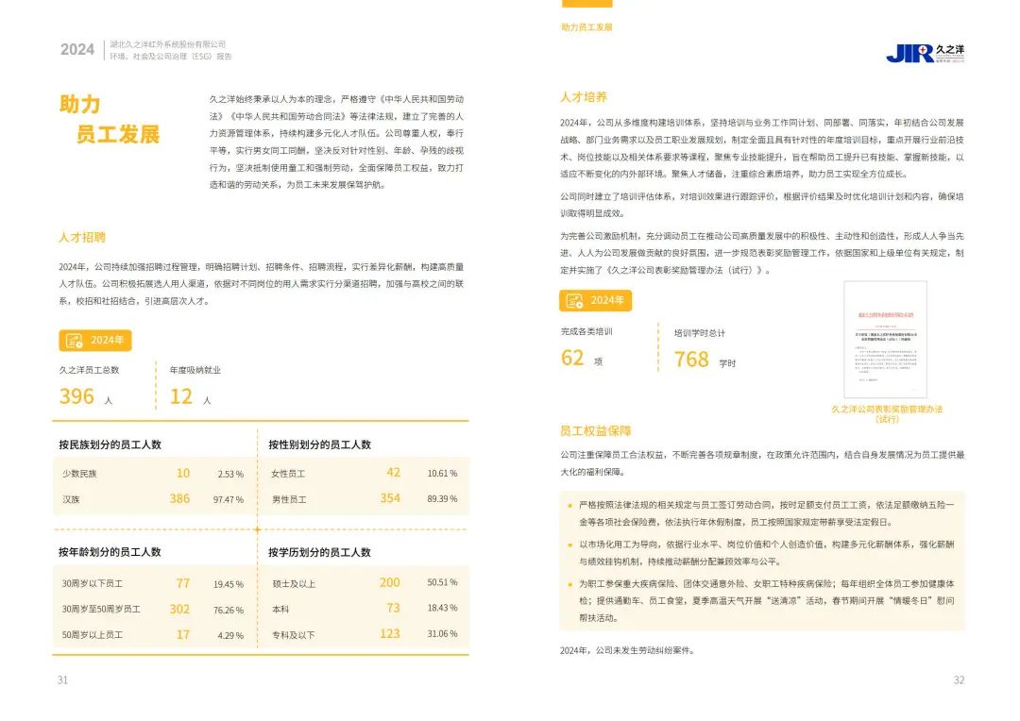Click the 久之洋员工总数 label
This screenshot has width=1020, height=721.
click(89, 370)
